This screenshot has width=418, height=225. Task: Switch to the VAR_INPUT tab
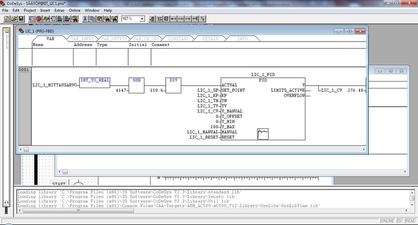pos(82,39)
